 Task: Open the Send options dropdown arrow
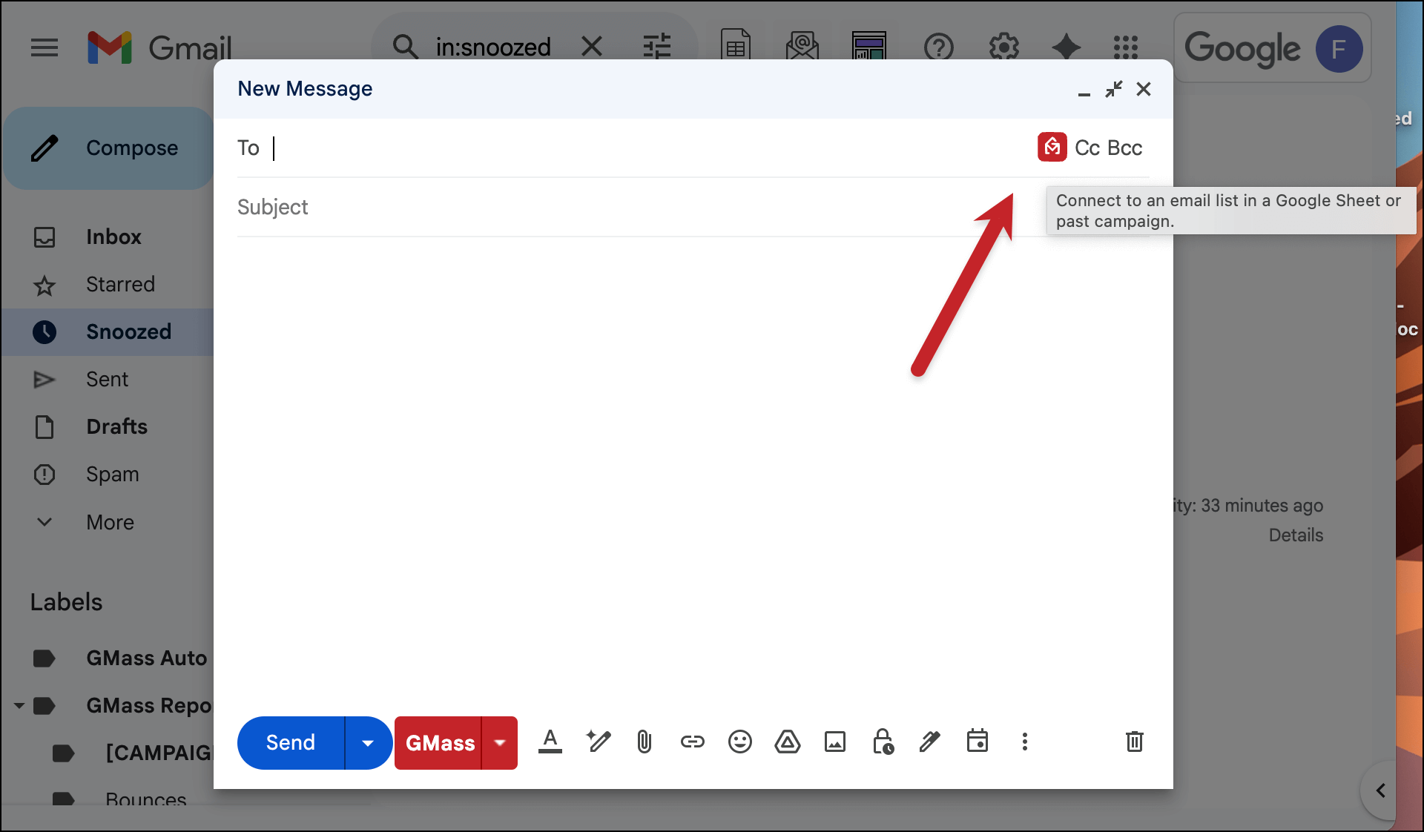pos(368,742)
